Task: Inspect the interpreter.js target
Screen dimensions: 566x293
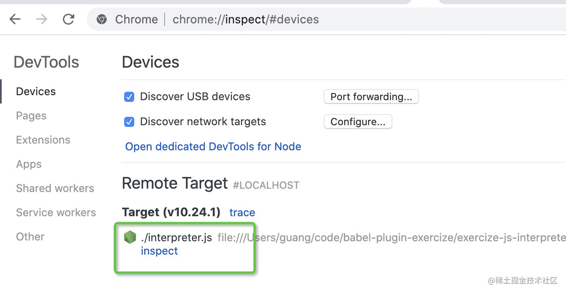Action: pyautogui.click(x=159, y=251)
